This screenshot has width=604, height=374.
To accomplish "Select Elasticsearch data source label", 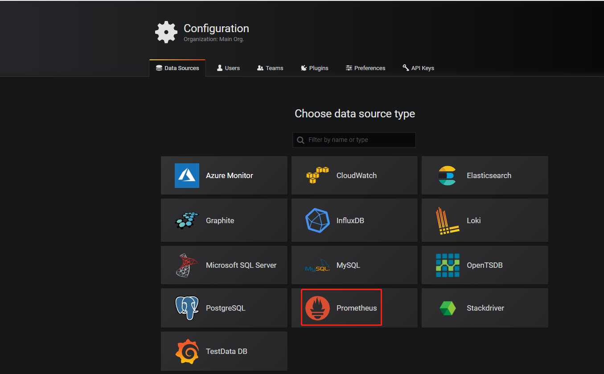I will point(489,175).
